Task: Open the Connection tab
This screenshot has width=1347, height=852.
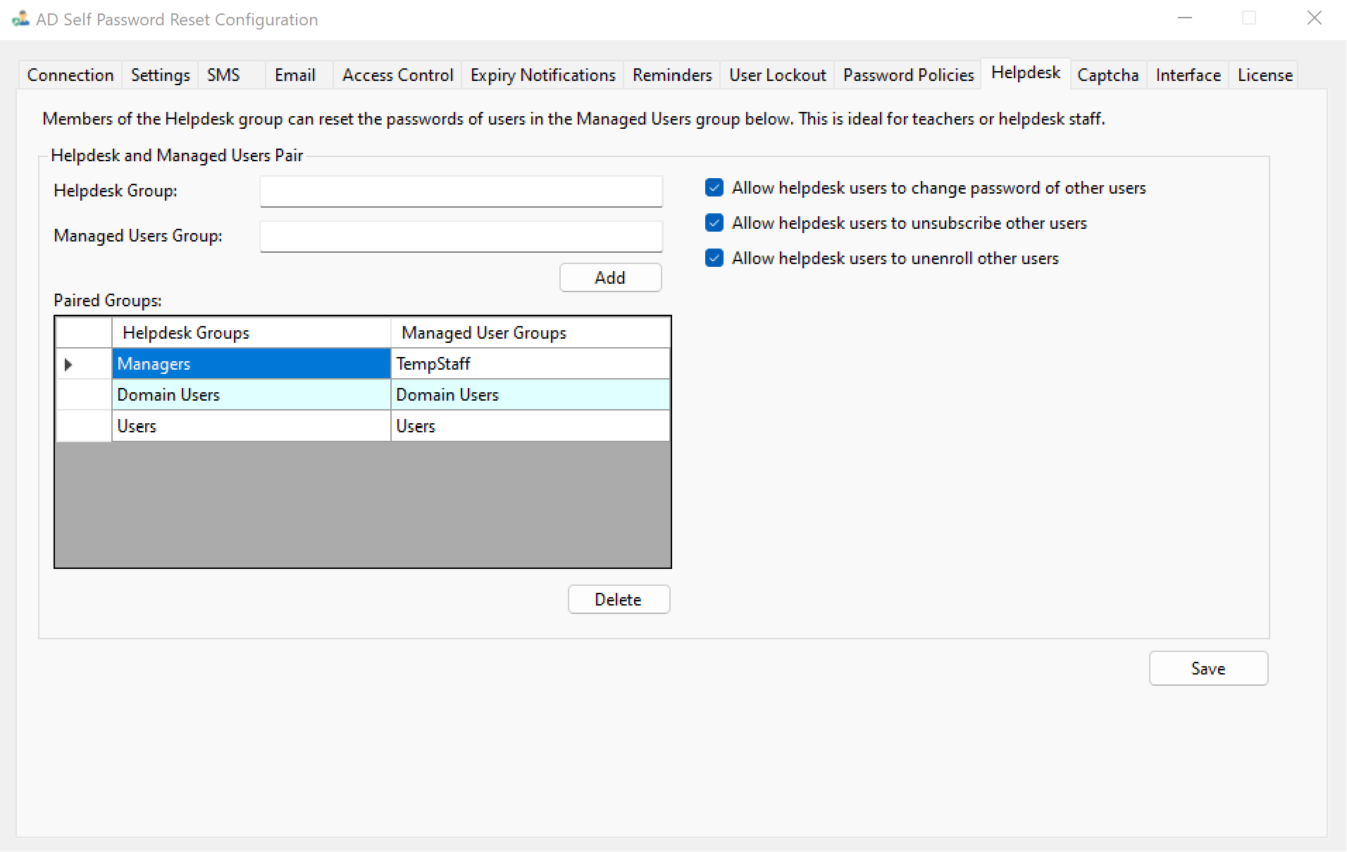Action: [70, 75]
